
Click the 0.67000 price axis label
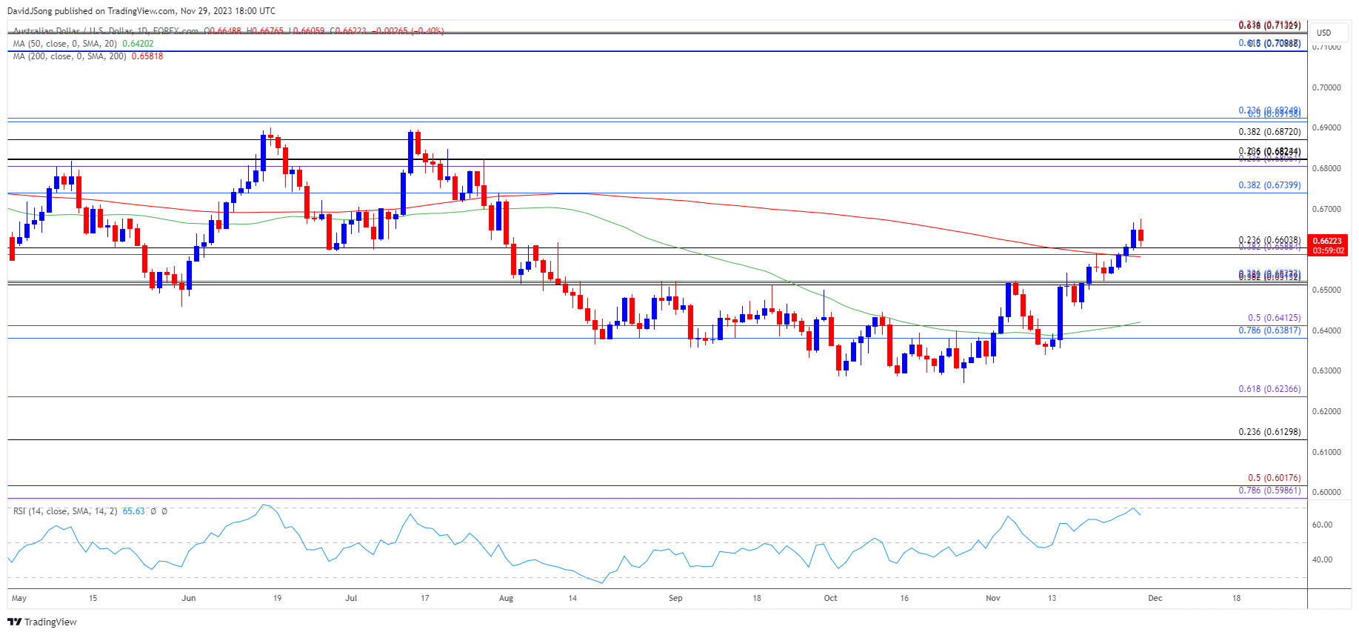[1326, 210]
